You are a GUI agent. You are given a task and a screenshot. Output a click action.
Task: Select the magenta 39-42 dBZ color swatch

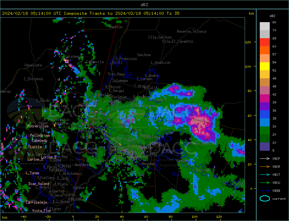pyautogui.click(x=265, y=98)
